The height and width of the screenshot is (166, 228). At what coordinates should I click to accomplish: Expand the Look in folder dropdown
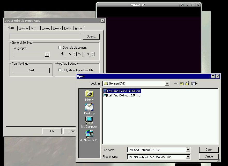pos(167,84)
